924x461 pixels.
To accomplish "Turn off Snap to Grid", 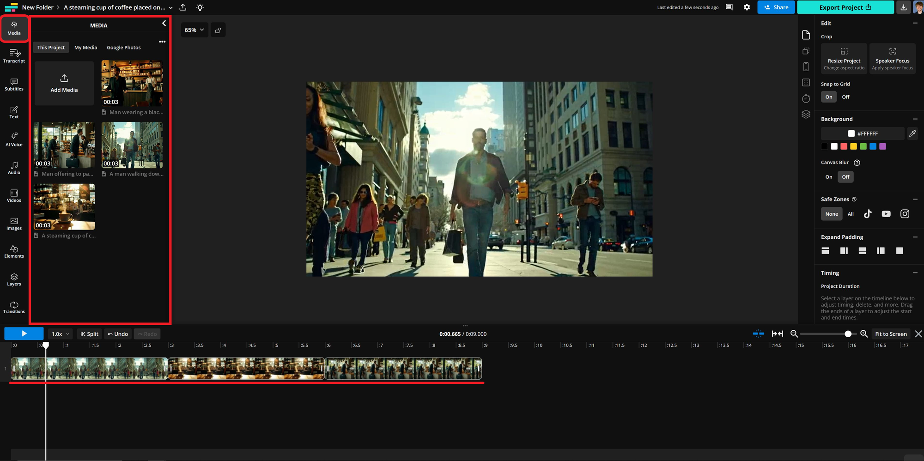I will (x=846, y=97).
